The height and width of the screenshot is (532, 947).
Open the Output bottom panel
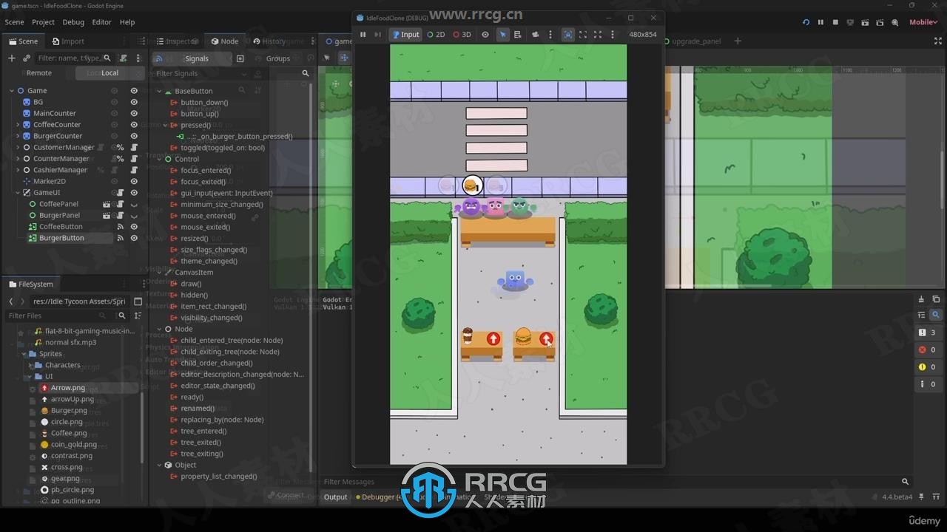tap(335, 497)
